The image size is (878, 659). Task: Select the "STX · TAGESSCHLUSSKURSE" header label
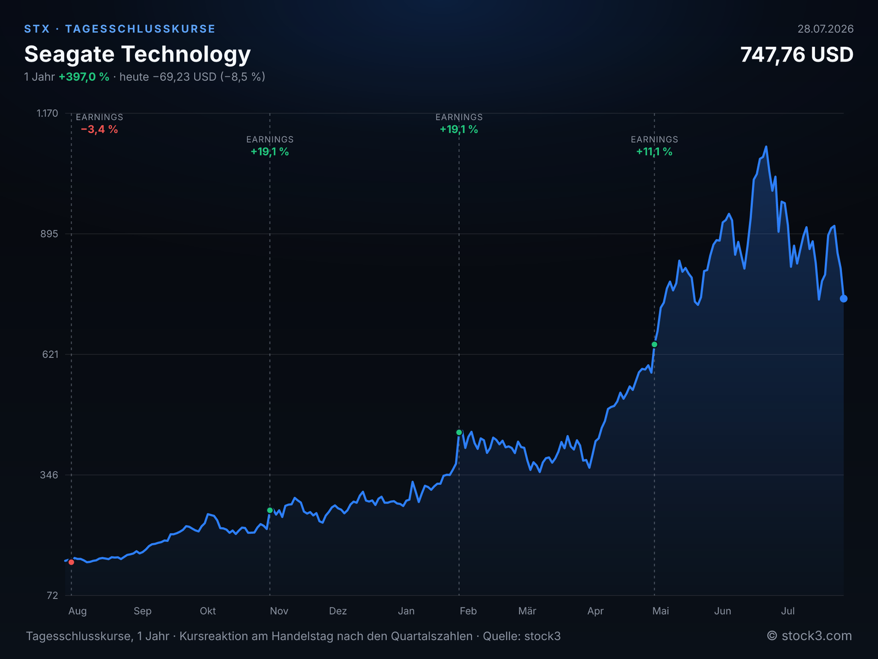(x=120, y=29)
